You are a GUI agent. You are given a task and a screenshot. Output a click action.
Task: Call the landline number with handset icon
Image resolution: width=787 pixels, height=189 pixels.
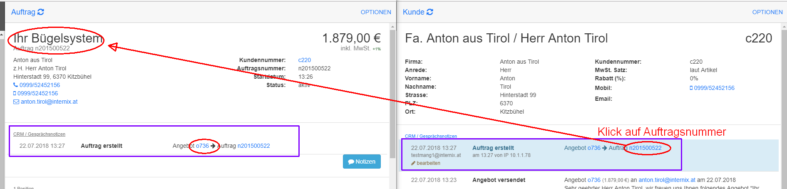39,85
